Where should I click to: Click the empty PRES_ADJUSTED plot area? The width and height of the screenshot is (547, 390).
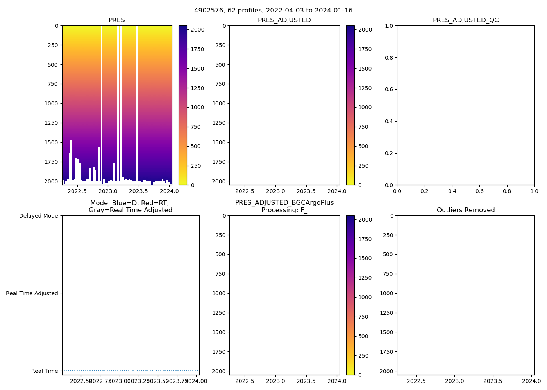[284, 105]
